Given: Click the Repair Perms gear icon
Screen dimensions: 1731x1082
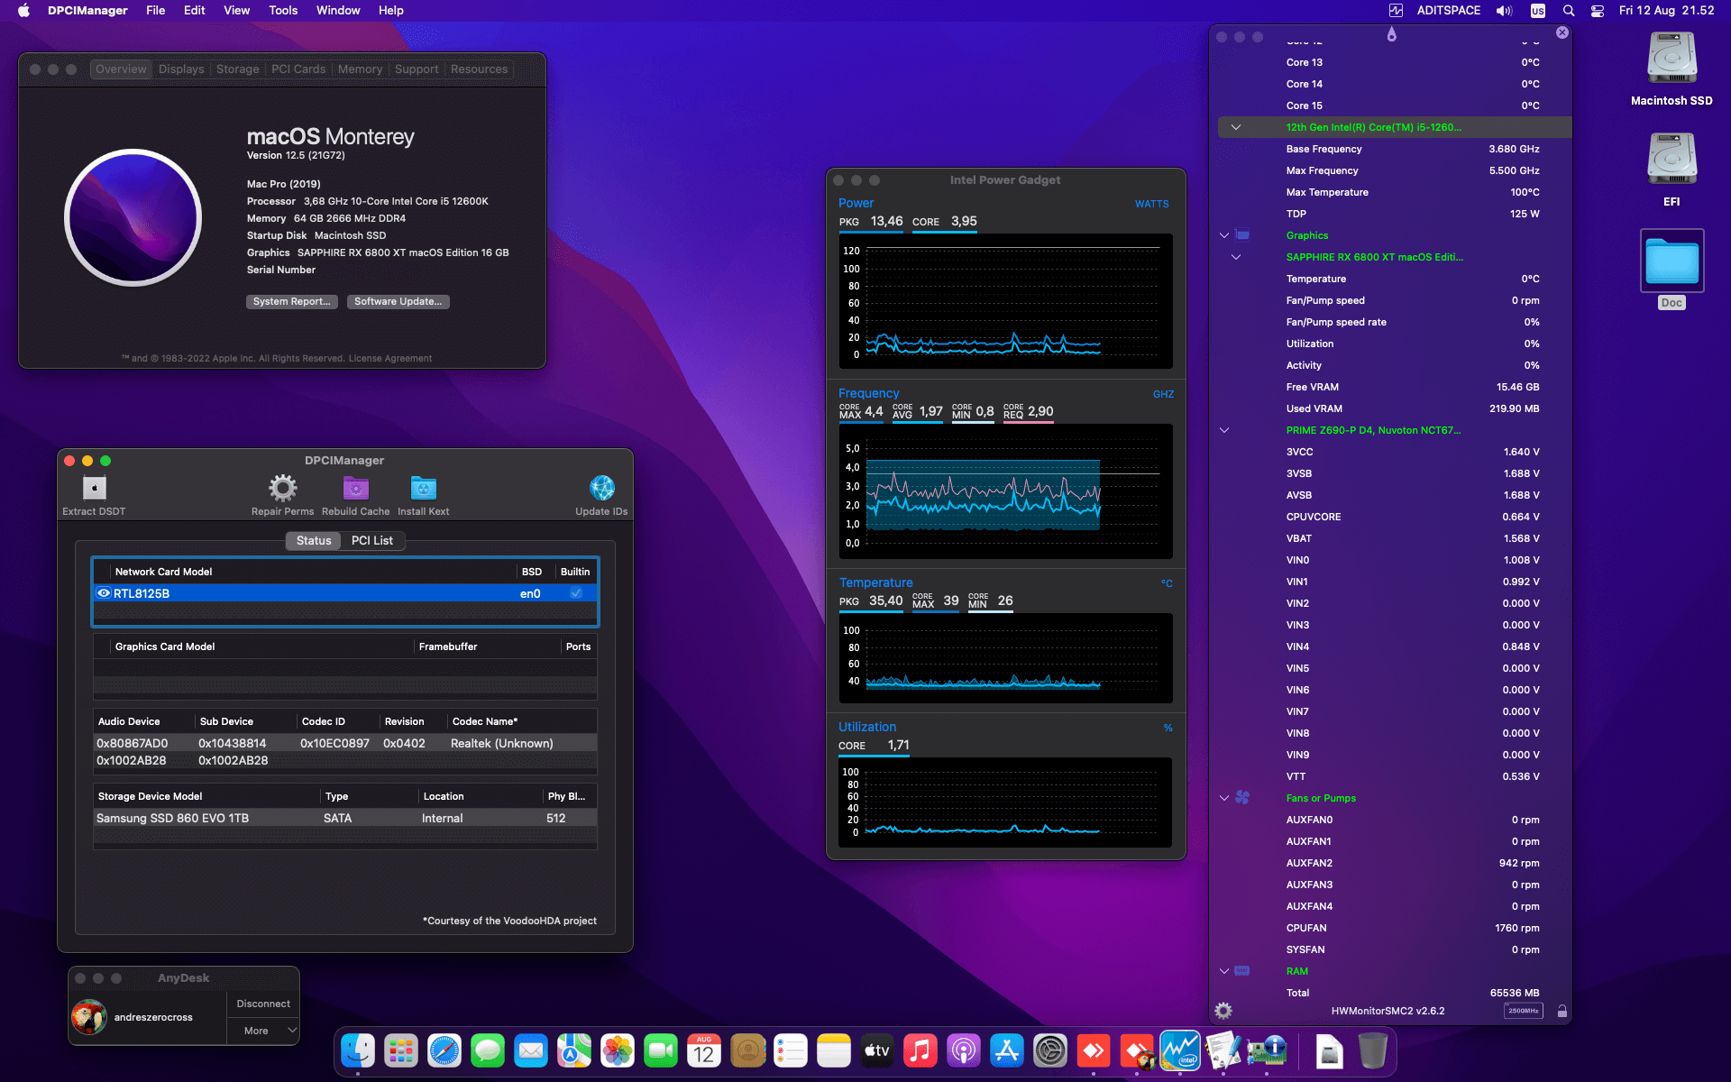Looking at the screenshot, I should tap(282, 489).
